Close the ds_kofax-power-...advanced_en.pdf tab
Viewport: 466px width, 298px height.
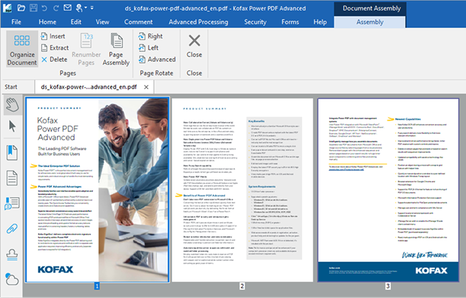(146, 87)
